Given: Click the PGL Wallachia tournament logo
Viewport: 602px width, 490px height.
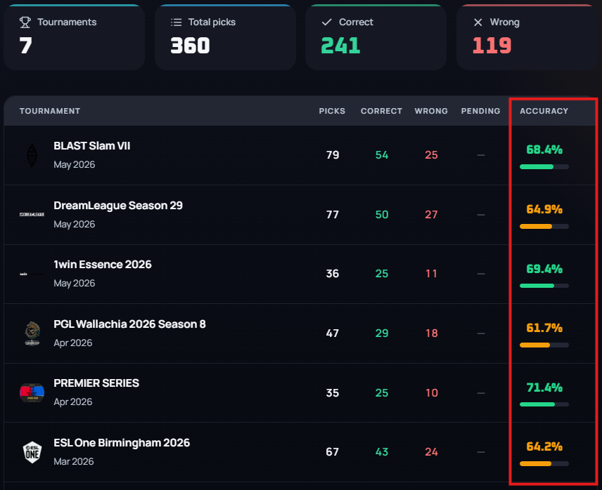Looking at the screenshot, I should 32,333.
